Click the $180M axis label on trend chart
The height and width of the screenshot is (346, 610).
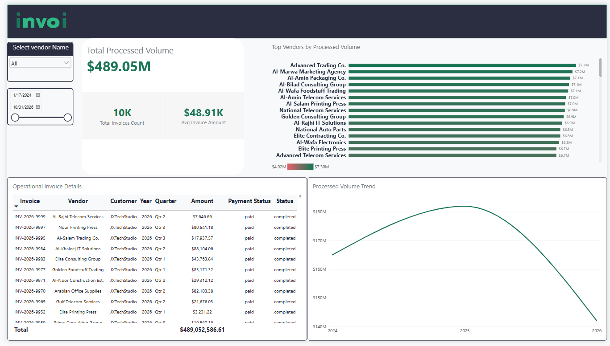(x=320, y=212)
